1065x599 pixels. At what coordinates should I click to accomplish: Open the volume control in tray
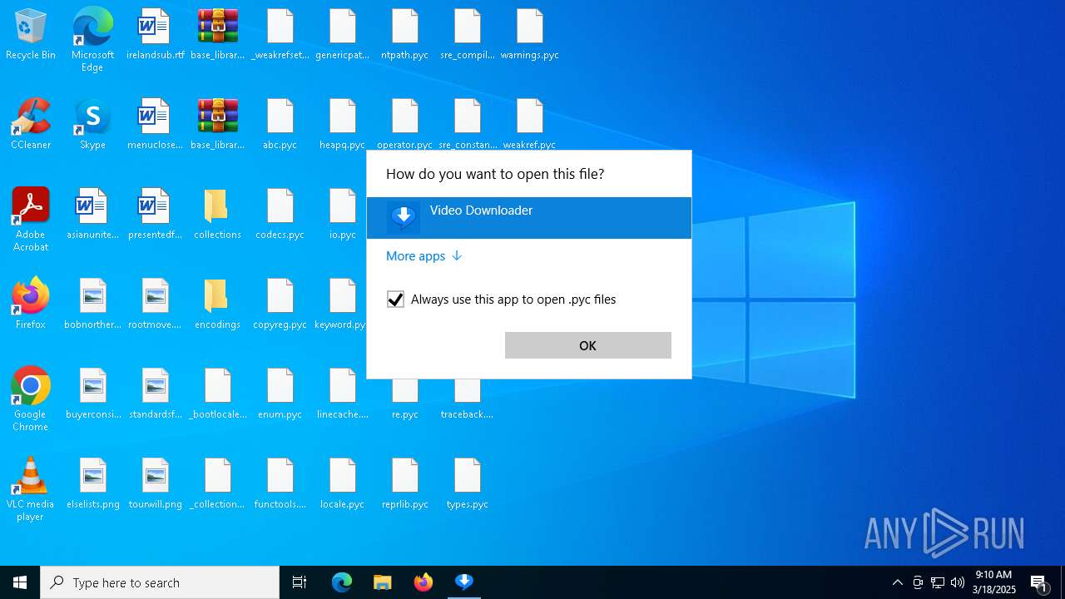coord(958,582)
